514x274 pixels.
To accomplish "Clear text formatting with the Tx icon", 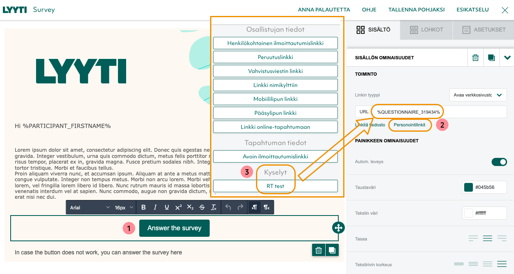I will 213,207.
